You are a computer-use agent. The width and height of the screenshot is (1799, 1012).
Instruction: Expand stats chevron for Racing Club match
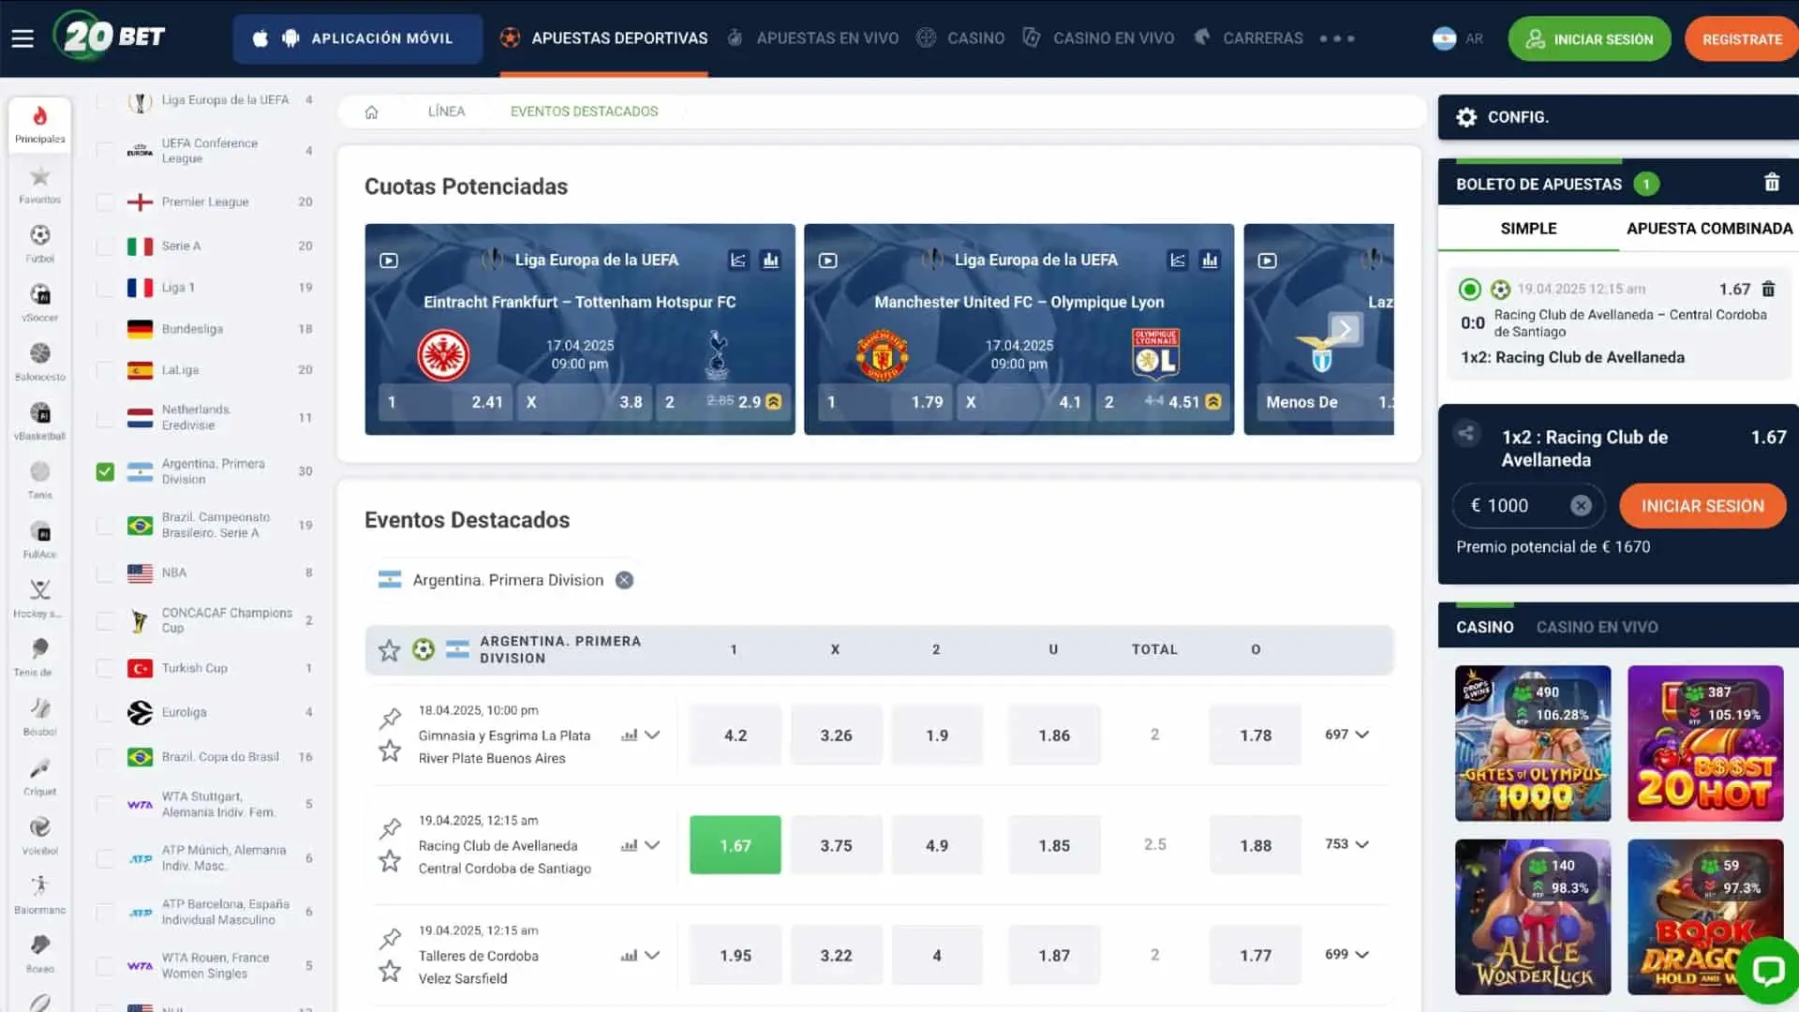(x=653, y=845)
